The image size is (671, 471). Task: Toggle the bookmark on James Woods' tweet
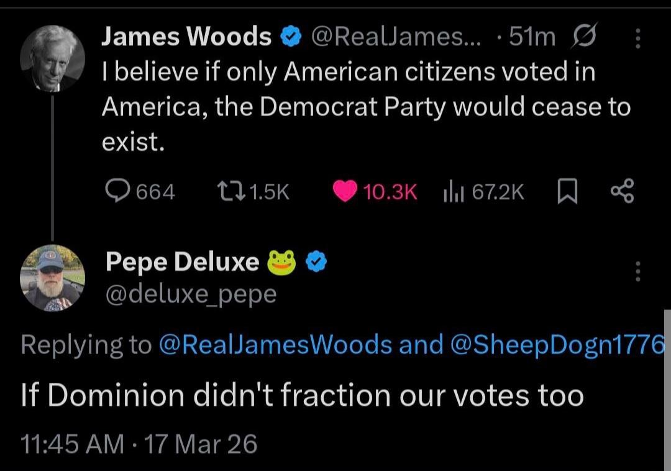pyautogui.click(x=567, y=191)
